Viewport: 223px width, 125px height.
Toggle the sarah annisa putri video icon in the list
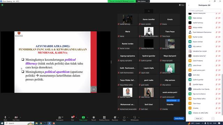pos(219,70)
